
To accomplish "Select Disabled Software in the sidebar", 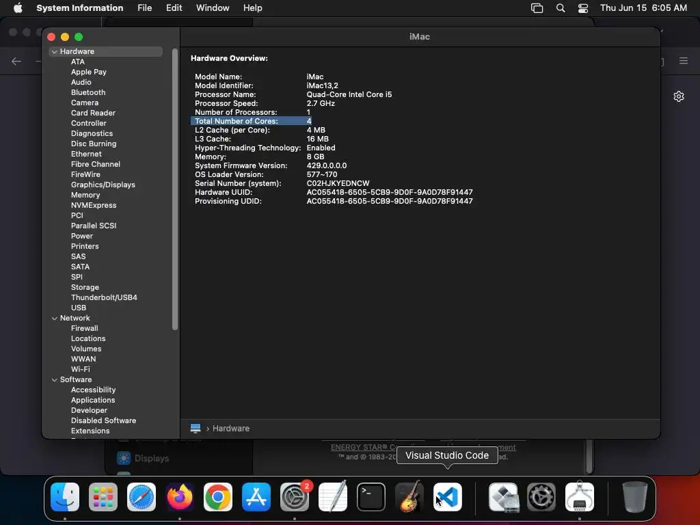I will click(x=103, y=420).
